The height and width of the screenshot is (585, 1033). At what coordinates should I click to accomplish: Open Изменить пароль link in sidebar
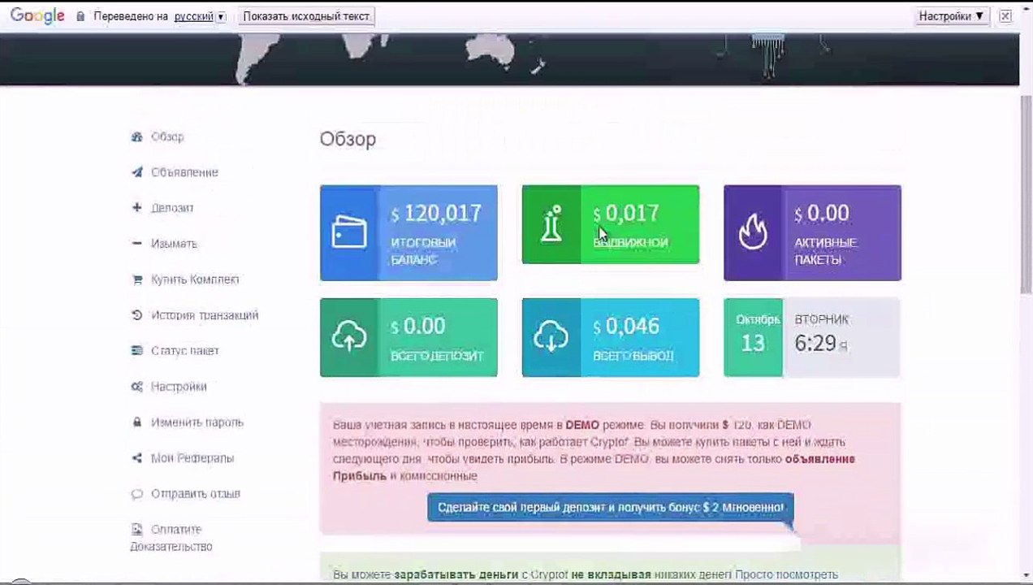(x=197, y=422)
